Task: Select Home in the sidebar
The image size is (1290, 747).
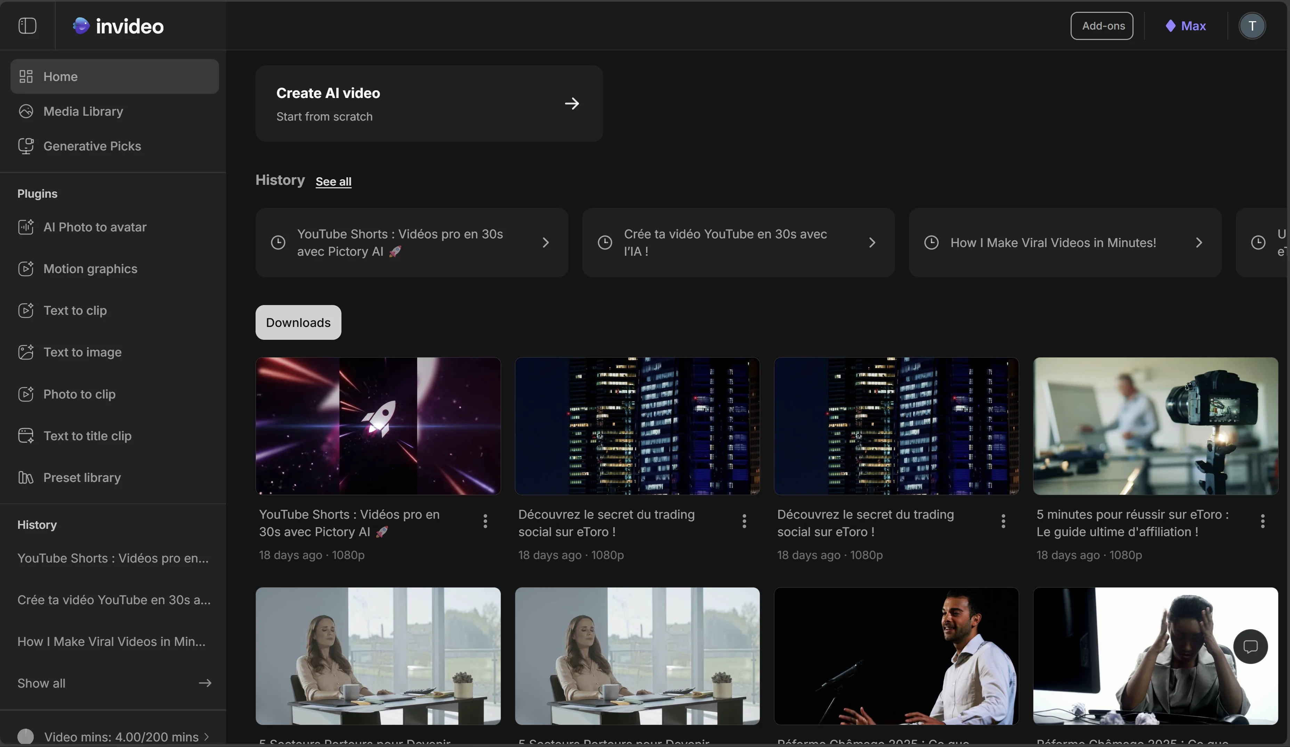Action: pyautogui.click(x=61, y=76)
